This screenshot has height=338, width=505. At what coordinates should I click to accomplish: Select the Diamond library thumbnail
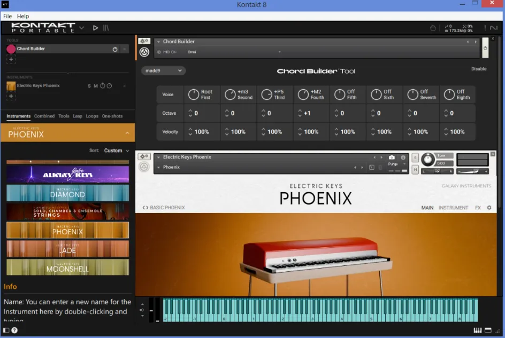click(67, 193)
